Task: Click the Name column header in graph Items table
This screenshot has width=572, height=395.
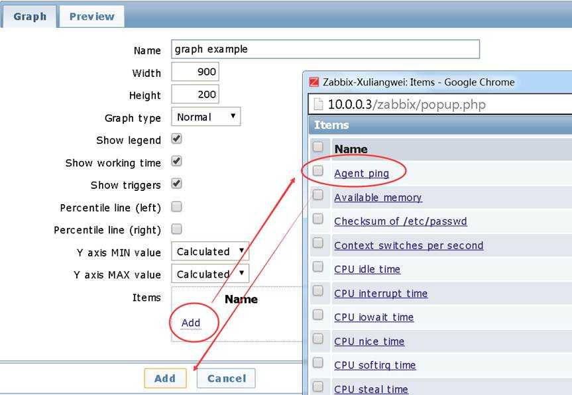Action: point(241,300)
